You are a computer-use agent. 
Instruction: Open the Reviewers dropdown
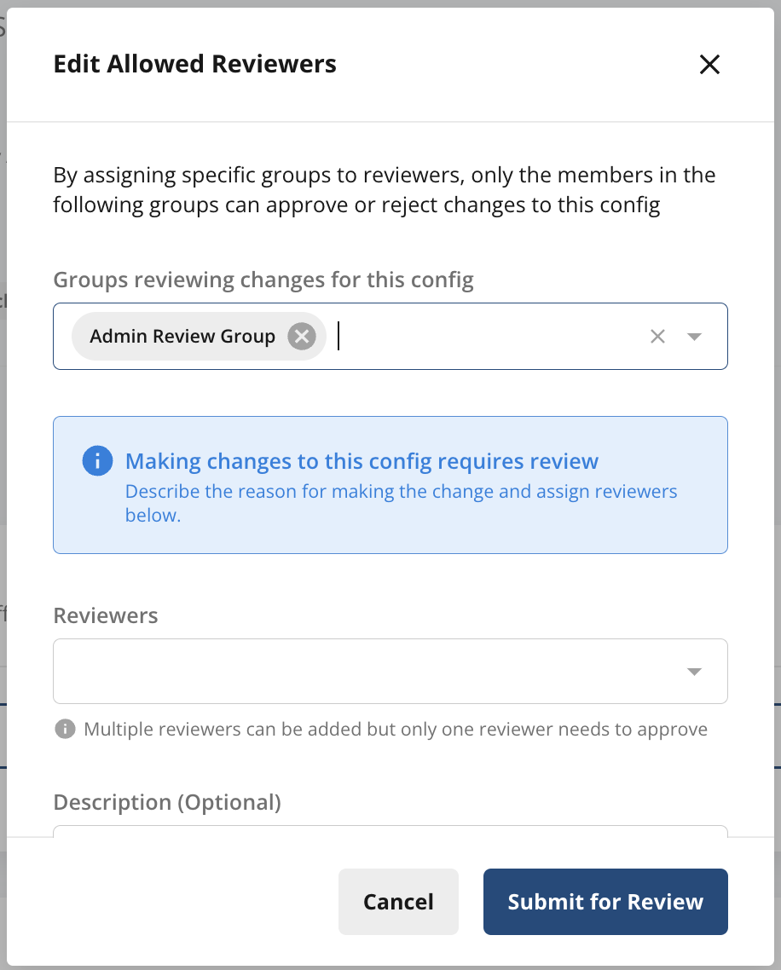pos(694,670)
